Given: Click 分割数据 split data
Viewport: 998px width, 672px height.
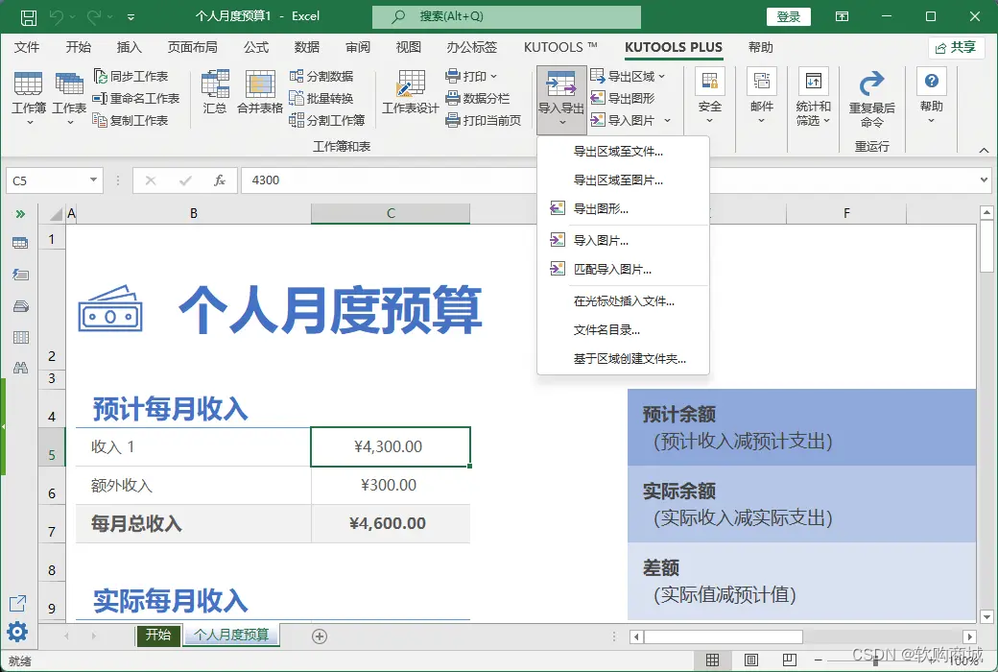Looking at the screenshot, I should tap(321, 77).
